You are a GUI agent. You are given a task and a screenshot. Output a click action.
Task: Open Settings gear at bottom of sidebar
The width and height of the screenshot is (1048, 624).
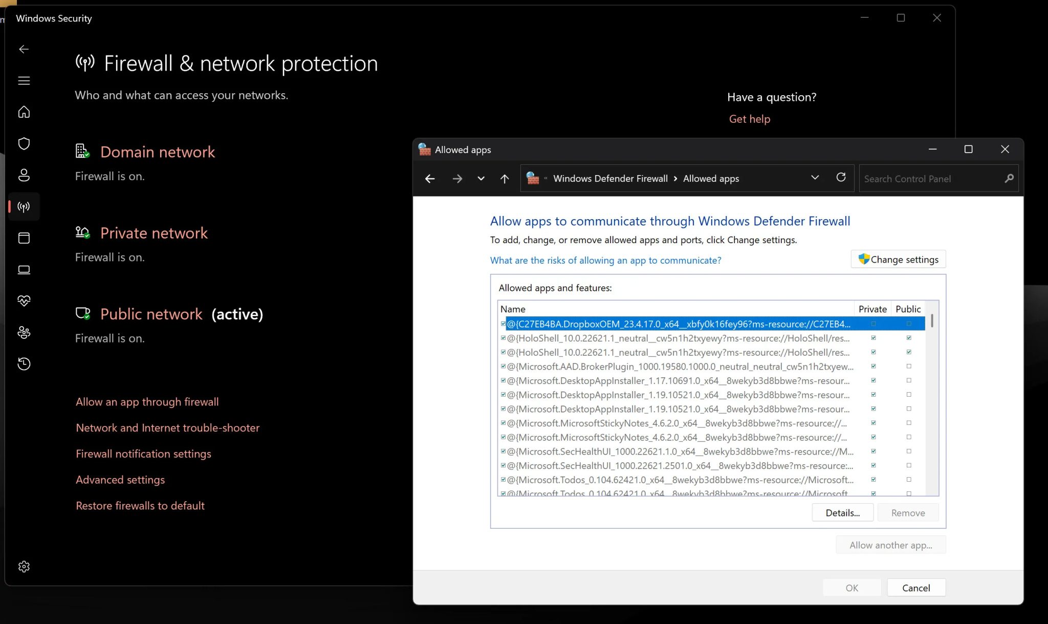point(24,566)
